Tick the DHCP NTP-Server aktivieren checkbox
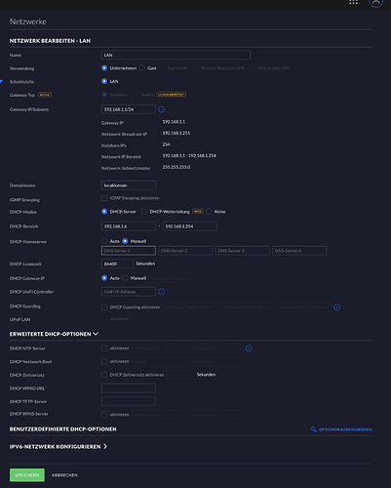The image size is (391, 488). (x=104, y=348)
